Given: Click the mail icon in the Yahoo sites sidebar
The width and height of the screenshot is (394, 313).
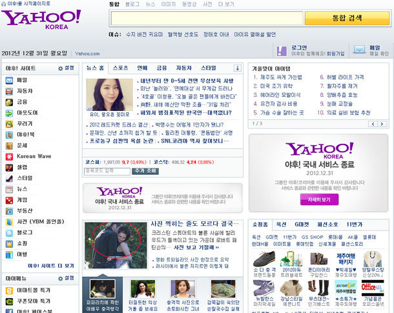Looking at the screenshot, I should coord(9,80).
